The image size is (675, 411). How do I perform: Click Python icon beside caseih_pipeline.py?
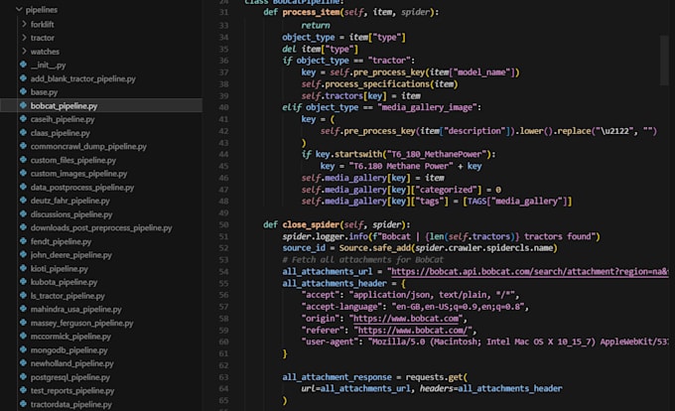23,119
